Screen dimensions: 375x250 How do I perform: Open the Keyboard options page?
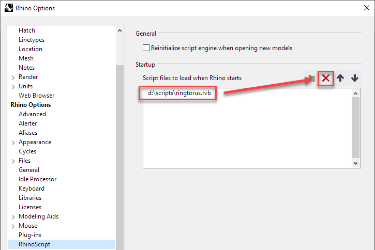(x=32, y=189)
